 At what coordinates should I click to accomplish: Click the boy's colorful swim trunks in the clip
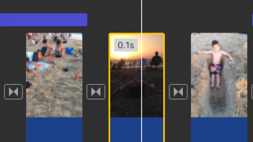click(216, 69)
